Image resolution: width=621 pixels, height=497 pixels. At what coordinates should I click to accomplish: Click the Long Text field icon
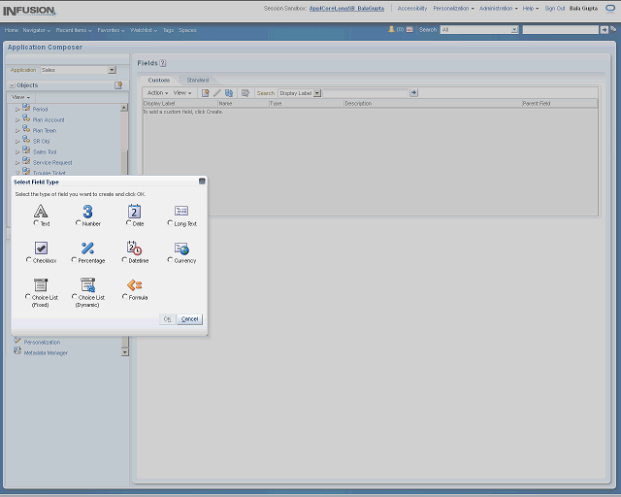point(181,211)
